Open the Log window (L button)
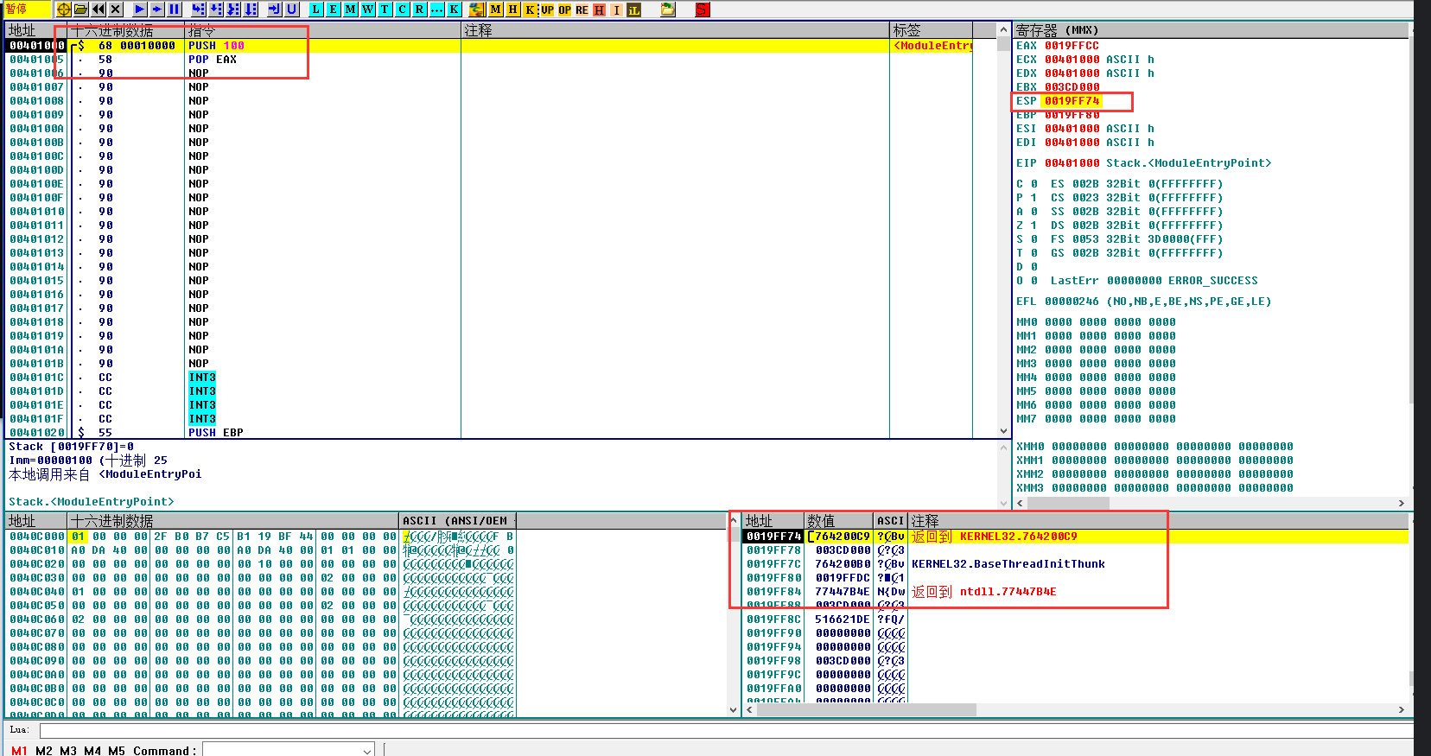1431x756 pixels. click(x=315, y=10)
